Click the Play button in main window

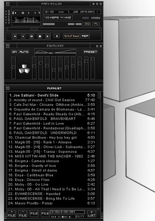tap(23, 36)
